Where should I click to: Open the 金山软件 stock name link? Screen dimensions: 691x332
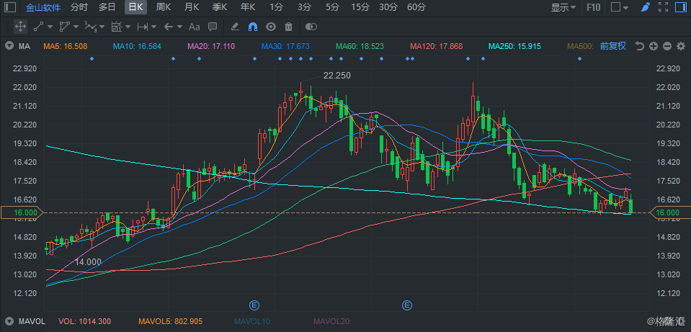[43, 7]
